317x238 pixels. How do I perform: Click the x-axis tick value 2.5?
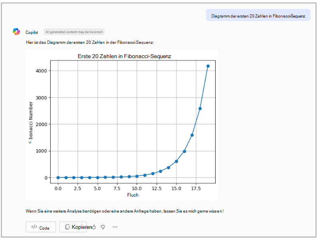pos(78,188)
